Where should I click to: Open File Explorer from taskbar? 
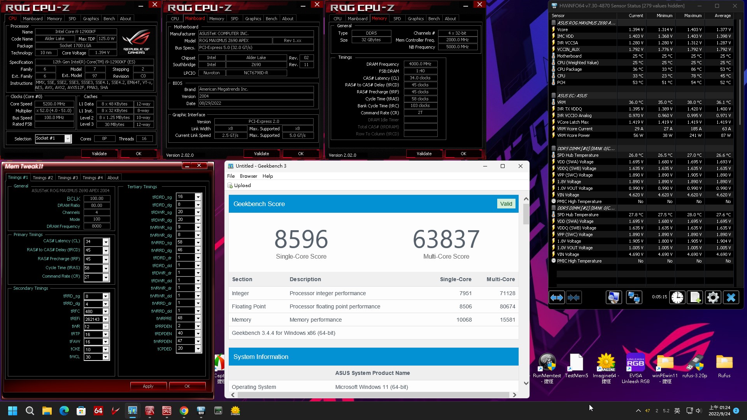tap(47, 411)
